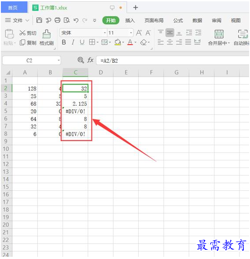Click select-all corner triangle
Screen dimensions: 250x259
pyautogui.click(x=8, y=72)
